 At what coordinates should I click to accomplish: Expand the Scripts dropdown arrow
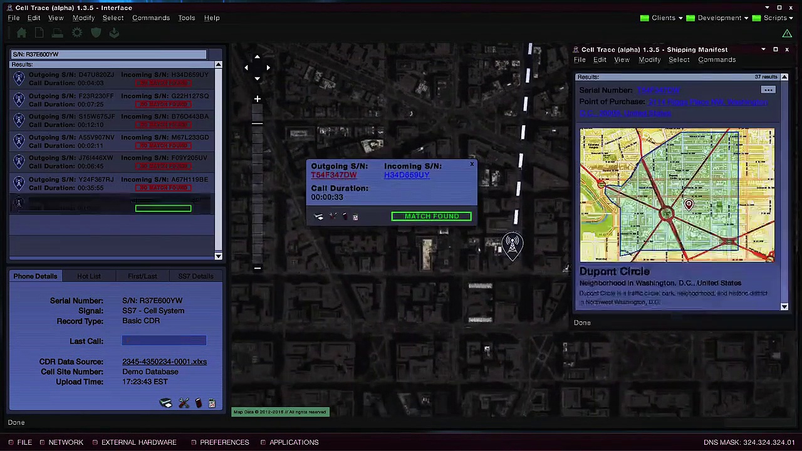tap(791, 18)
